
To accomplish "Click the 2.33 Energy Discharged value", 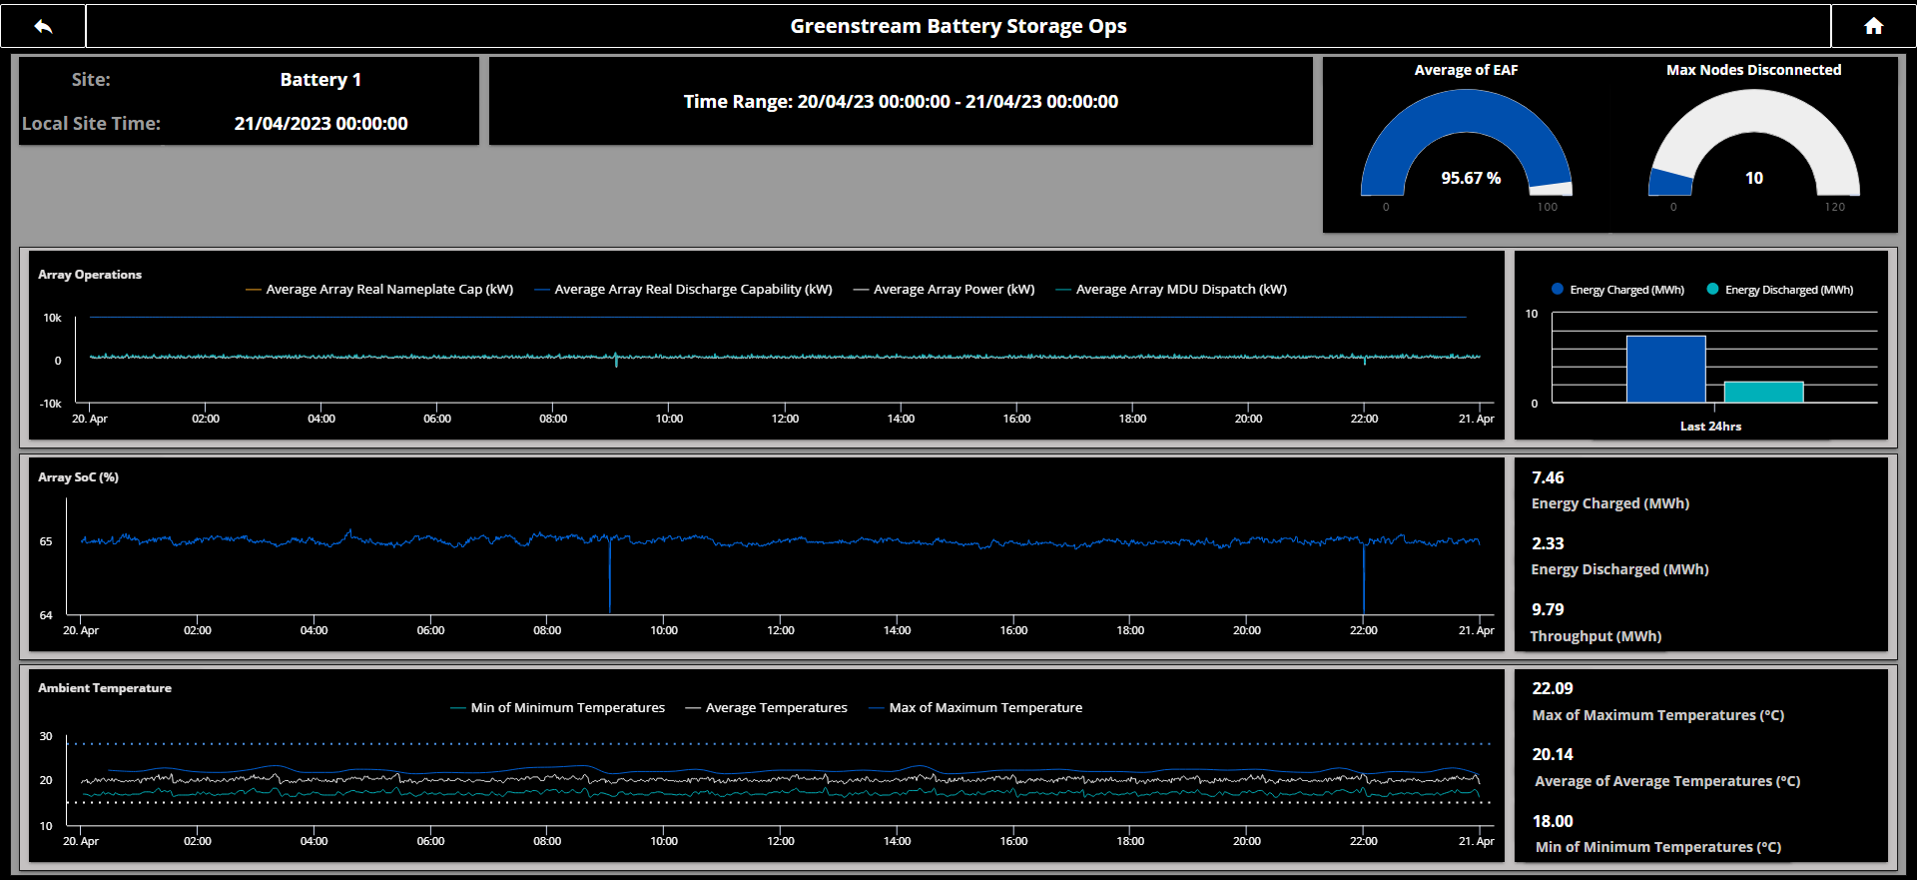I will [1548, 544].
